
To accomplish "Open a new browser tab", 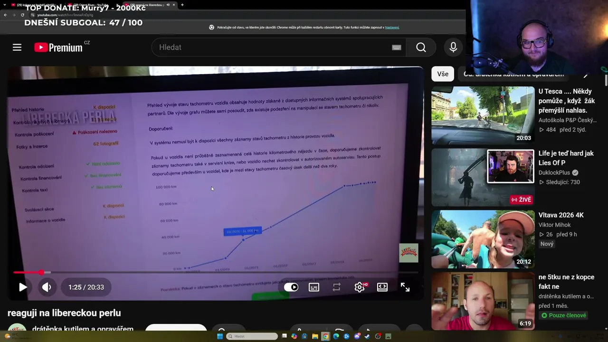I will (x=182, y=5).
